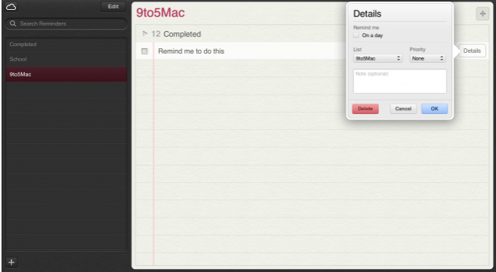Click the iCloud cloud icon
The height and width of the screenshot is (272, 496).
(x=11, y=7)
